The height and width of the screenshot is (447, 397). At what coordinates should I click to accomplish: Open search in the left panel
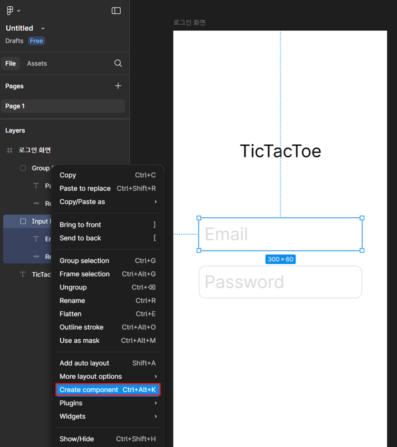point(118,63)
